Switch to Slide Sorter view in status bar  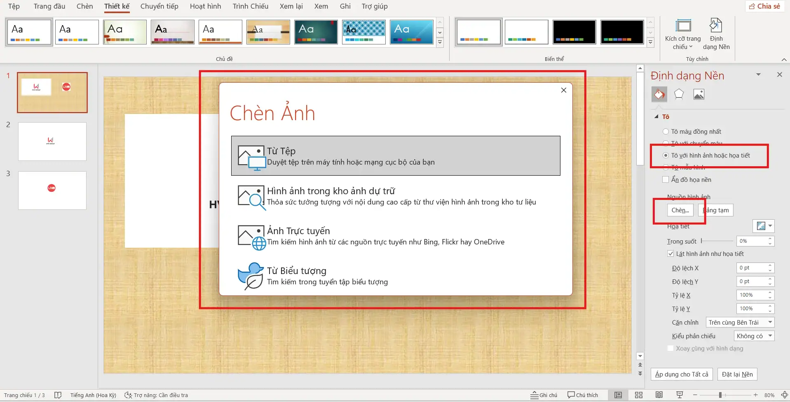(638, 395)
